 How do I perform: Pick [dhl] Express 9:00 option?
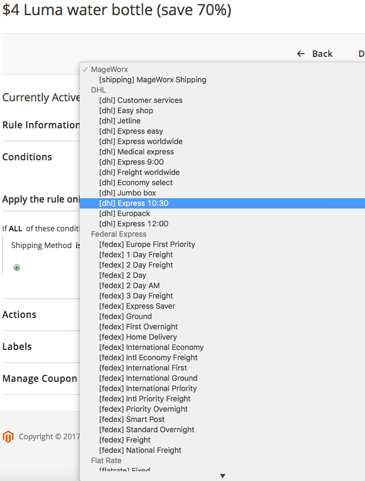pyautogui.click(x=223, y=162)
